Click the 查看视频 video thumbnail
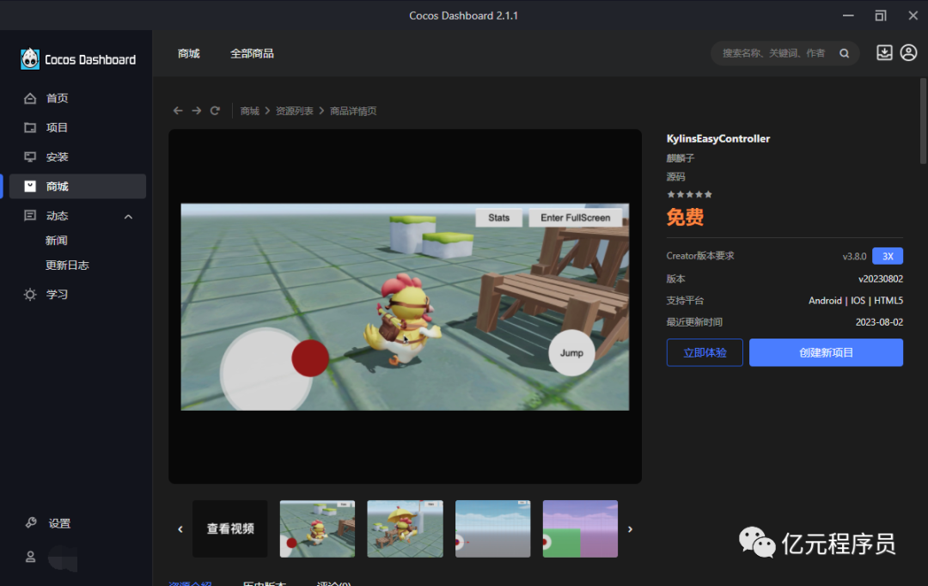This screenshot has width=928, height=586. (230, 528)
